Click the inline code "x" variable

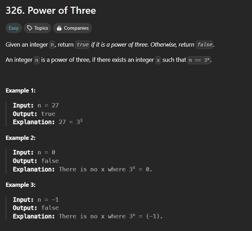158,60
